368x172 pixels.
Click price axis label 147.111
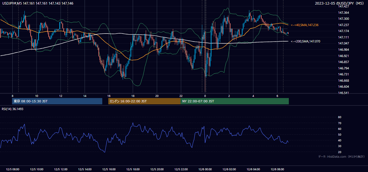click(344, 37)
